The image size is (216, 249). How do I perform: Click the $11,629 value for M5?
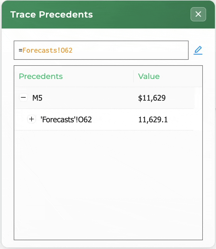pos(152,98)
